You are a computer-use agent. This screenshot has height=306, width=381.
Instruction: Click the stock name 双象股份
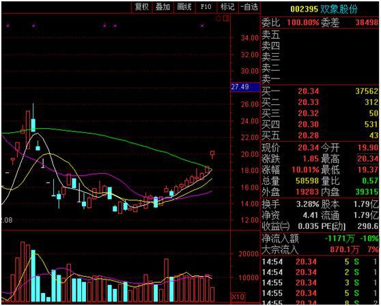[x=339, y=10]
